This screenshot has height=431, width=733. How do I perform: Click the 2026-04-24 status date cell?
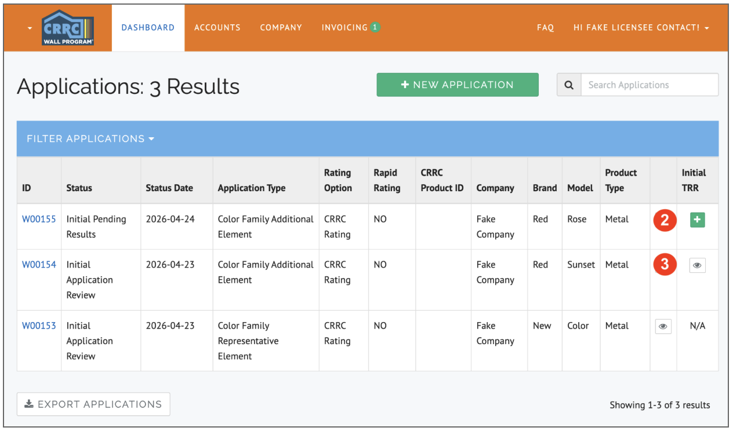point(177,227)
